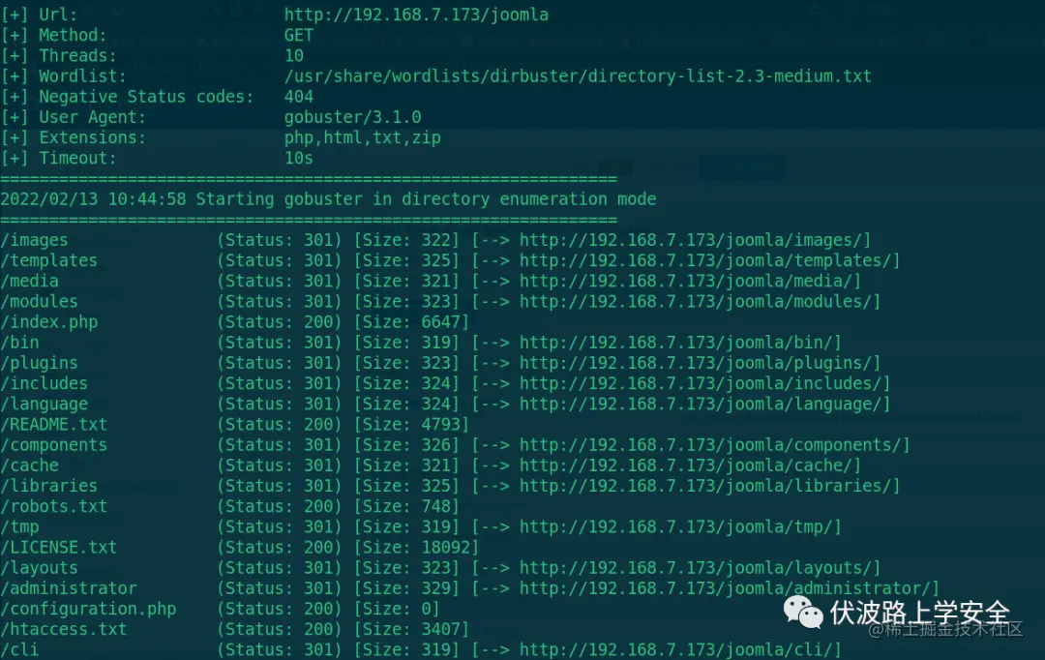Select the /layouts result path
Viewport: 1045px width, 660px height.
pyautogui.click(x=39, y=568)
